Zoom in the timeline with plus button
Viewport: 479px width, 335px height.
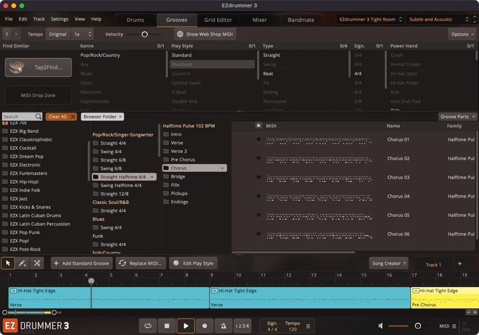[474, 312]
